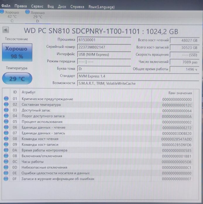Click the interface field USB (NVM Express)

click(104, 54)
